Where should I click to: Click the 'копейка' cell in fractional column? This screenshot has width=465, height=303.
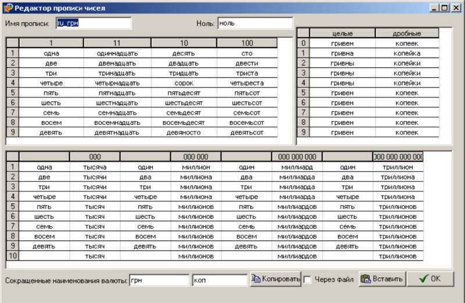407,53
